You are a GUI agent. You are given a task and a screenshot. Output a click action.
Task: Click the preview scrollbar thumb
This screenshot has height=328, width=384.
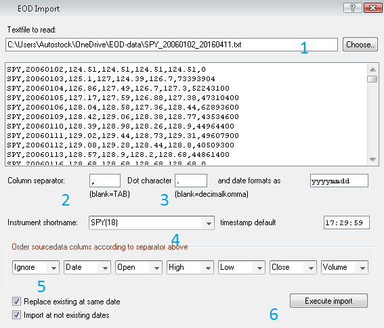(x=372, y=79)
